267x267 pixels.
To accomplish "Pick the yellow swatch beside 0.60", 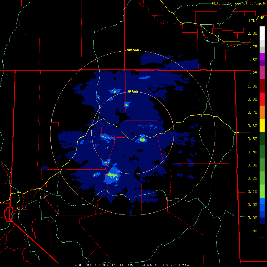I will point(262,126).
